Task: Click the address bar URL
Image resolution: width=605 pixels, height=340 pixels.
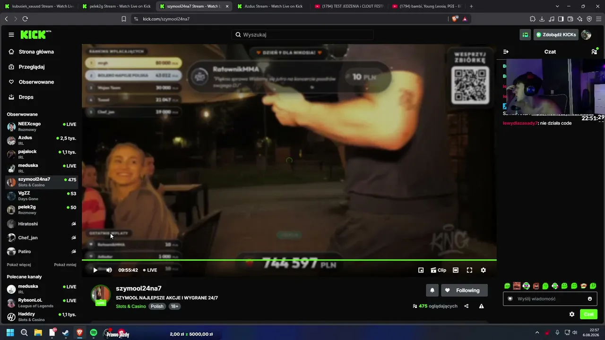Action: [x=166, y=19]
